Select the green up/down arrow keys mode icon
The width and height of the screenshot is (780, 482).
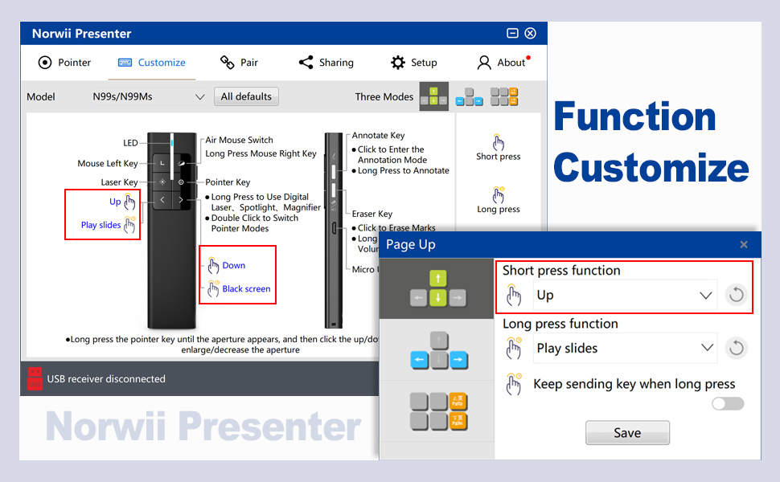(x=433, y=96)
